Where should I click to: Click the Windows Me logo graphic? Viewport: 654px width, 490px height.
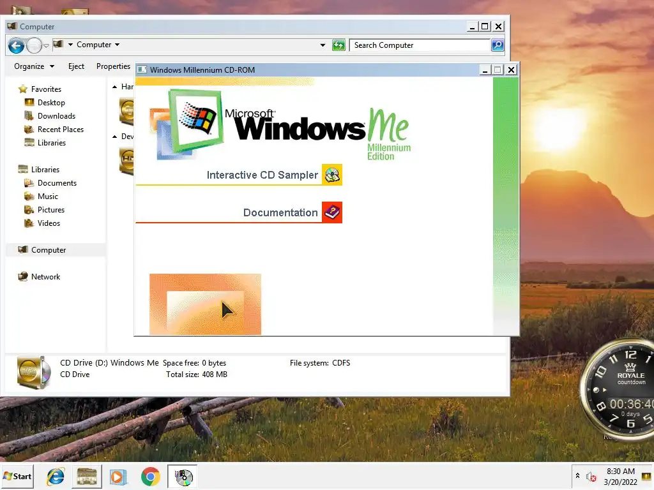(x=280, y=125)
